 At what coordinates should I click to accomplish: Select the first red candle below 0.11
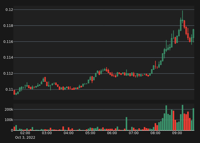coord(14,92)
